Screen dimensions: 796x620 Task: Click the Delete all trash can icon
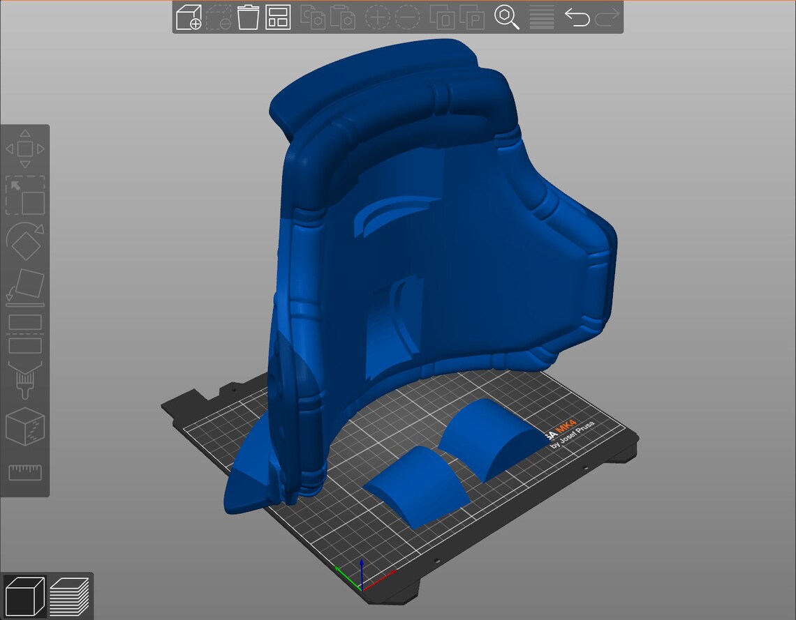coord(249,17)
